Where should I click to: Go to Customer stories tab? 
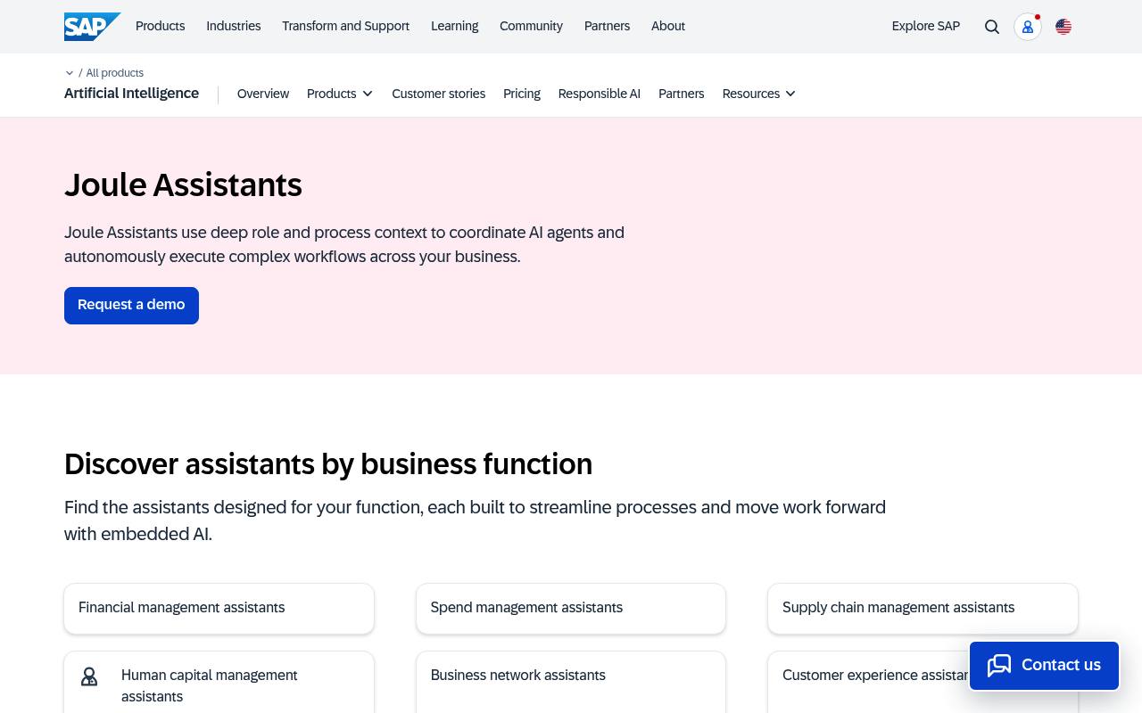[x=439, y=94]
